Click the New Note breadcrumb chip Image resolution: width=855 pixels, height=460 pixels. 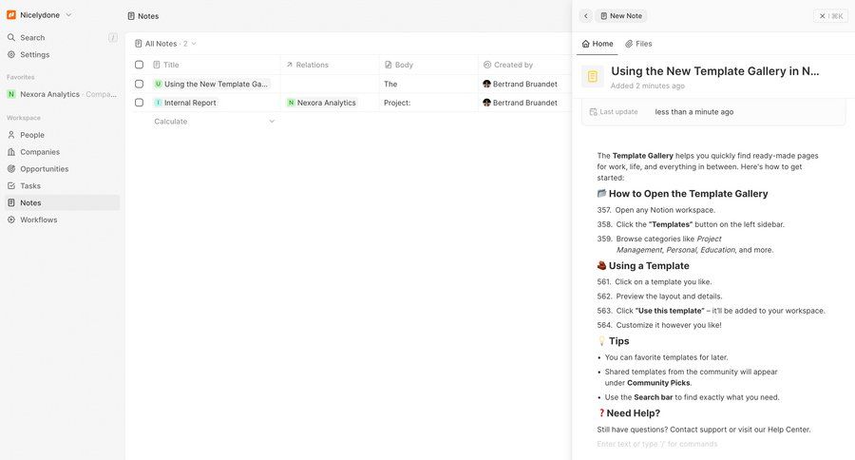pos(621,16)
